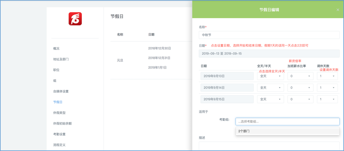Click the 描述 text area
The width and height of the screenshot is (344, 151).
coord(269,146)
